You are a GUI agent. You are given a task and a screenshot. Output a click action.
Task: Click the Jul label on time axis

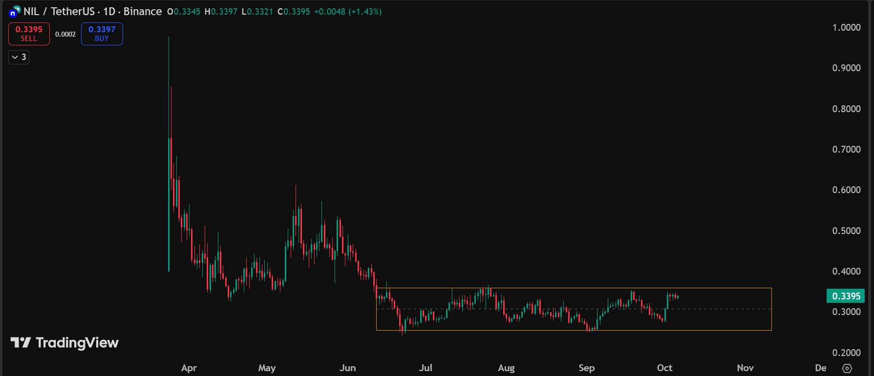tap(426, 368)
